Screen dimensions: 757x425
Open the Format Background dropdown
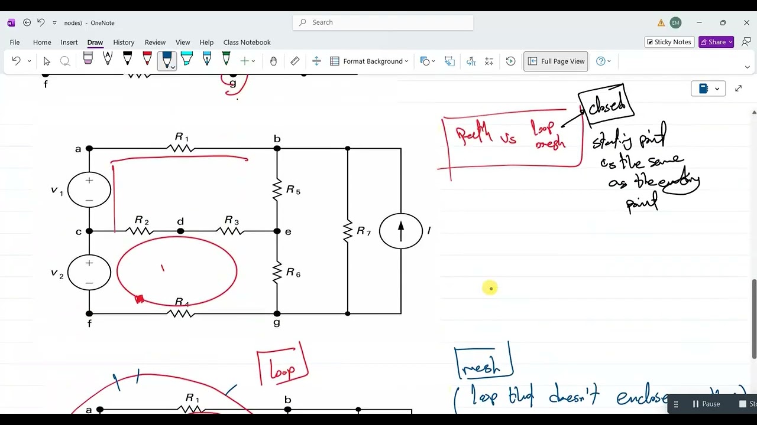tap(369, 61)
